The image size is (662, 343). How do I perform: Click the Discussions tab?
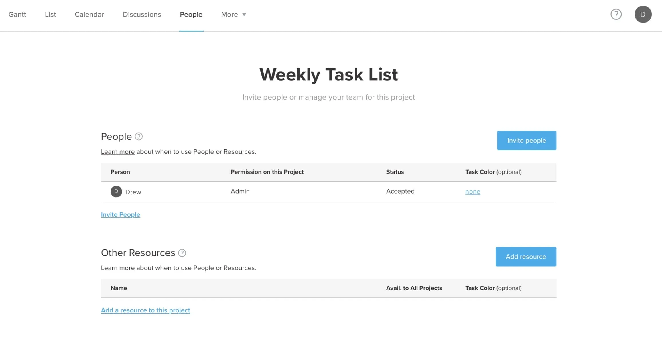[x=142, y=14]
